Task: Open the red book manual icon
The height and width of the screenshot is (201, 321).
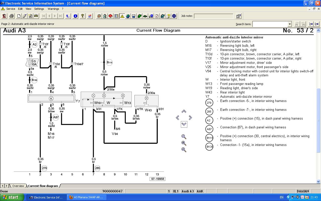Action: (111, 16)
